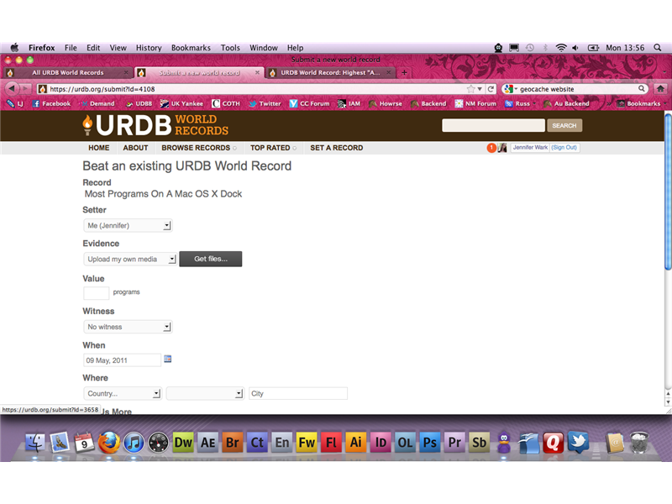
Task: Open the Bookmarks menu
Action: (x=191, y=48)
